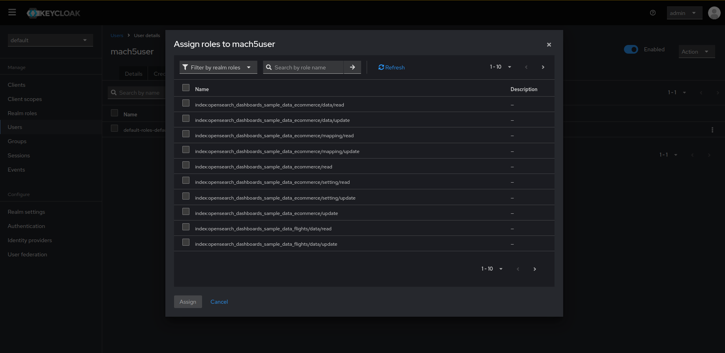Screen dimensions: 725x353
Task: Check the sample_data_flights/data/read role
Action: tap(186, 227)
